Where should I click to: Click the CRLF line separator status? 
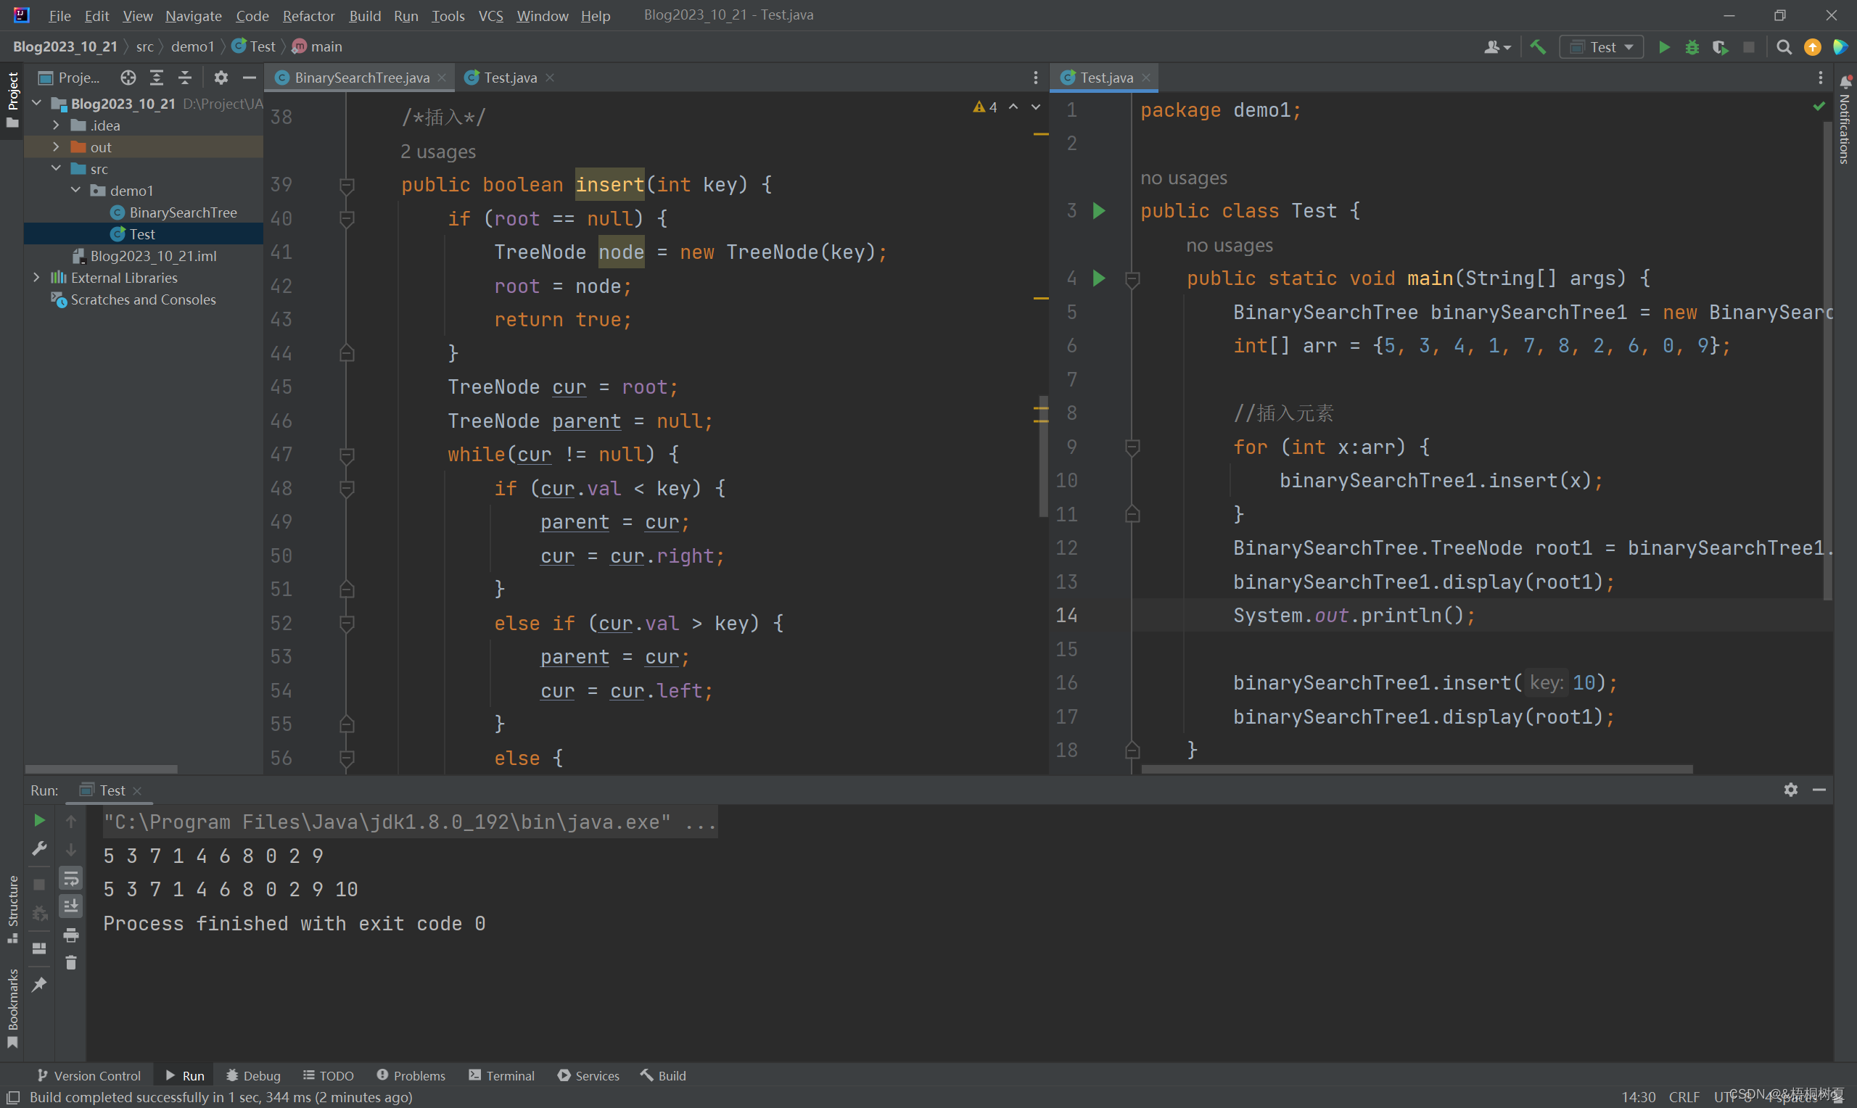(1684, 1096)
